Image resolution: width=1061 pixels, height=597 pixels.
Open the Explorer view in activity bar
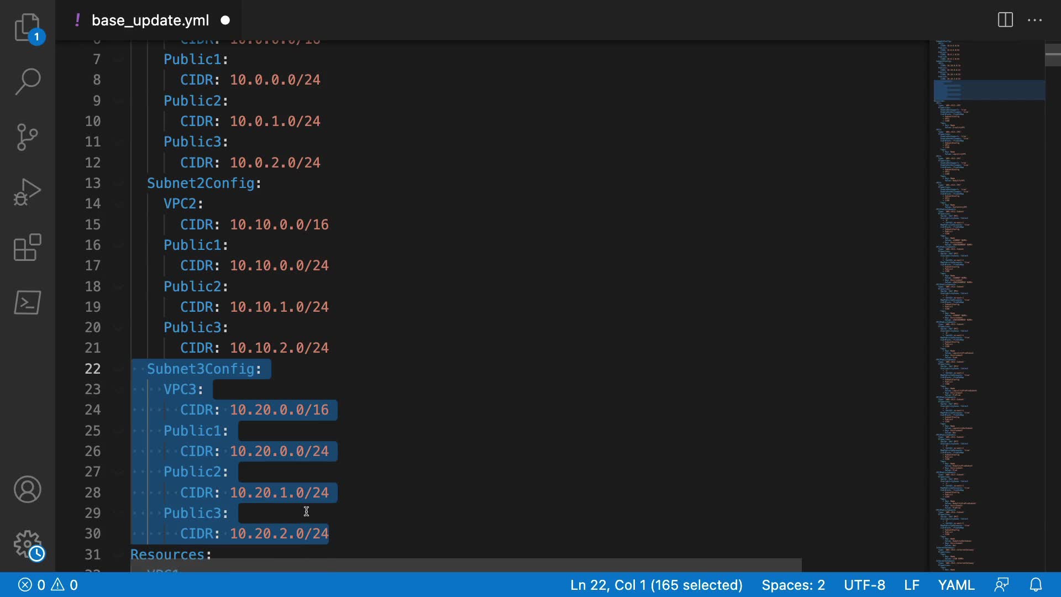[x=27, y=28]
